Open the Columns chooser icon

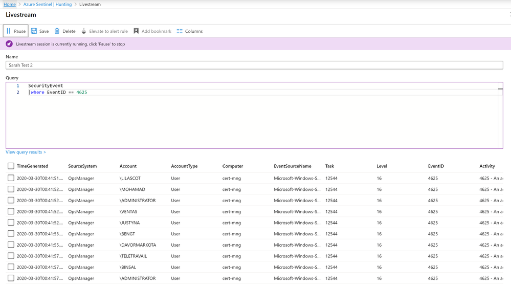tap(180, 31)
